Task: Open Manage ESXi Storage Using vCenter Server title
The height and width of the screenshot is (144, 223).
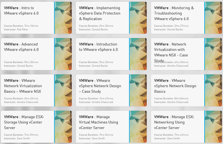Action: [24, 122]
